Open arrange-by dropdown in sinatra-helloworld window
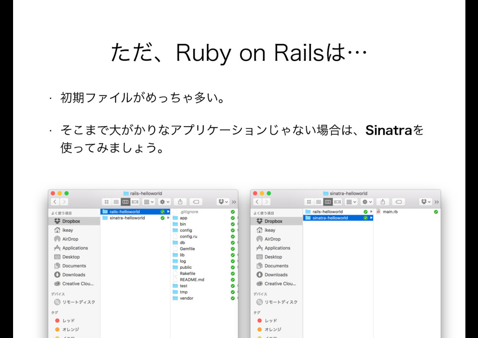478x338 pixels. tap(351, 202)
